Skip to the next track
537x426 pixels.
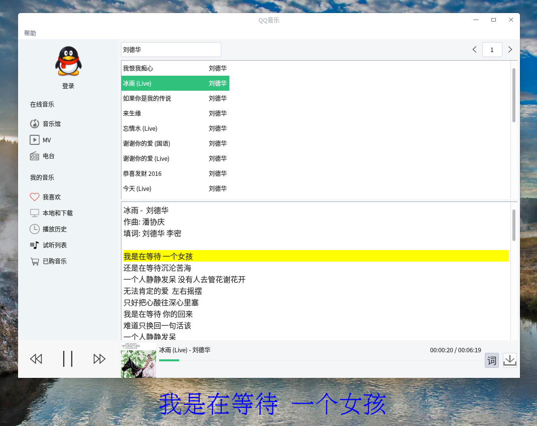coord(99,359)
